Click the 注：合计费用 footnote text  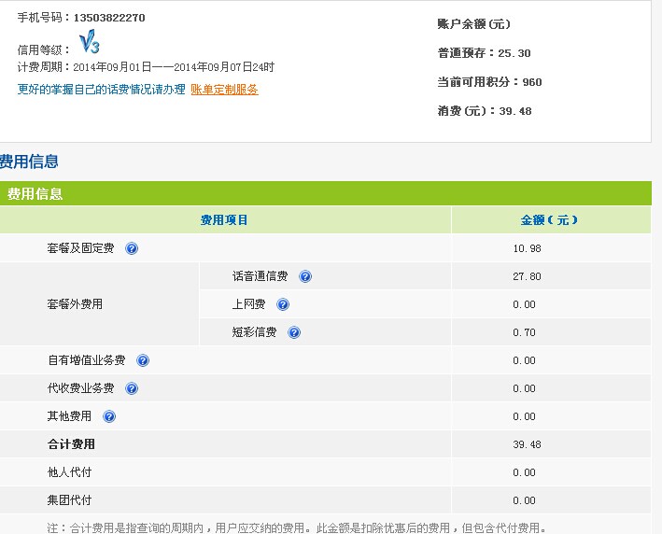297,527
